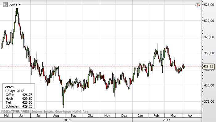Select the Dez month on time axis
Viewport: 216px width, 122px height.
[124, 116]
